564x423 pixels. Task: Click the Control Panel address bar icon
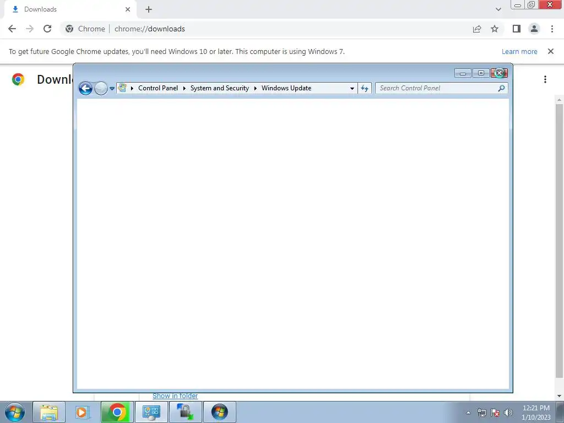[x=122, y=88]
